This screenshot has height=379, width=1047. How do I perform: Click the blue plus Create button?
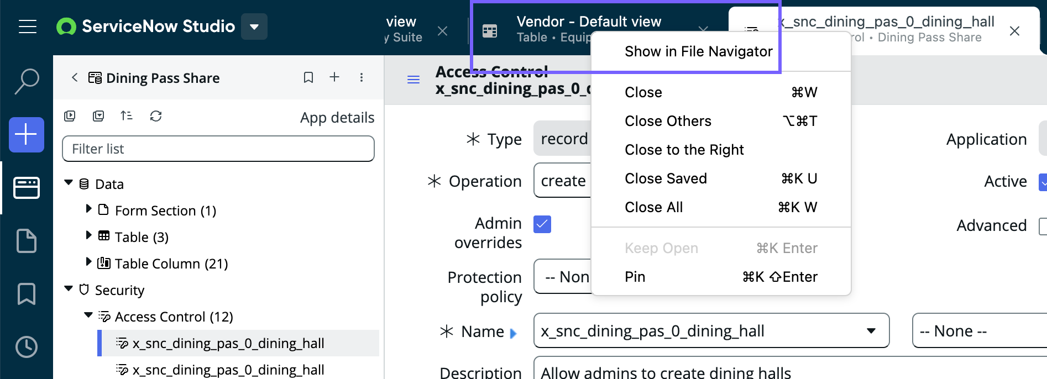coord(27,135)
